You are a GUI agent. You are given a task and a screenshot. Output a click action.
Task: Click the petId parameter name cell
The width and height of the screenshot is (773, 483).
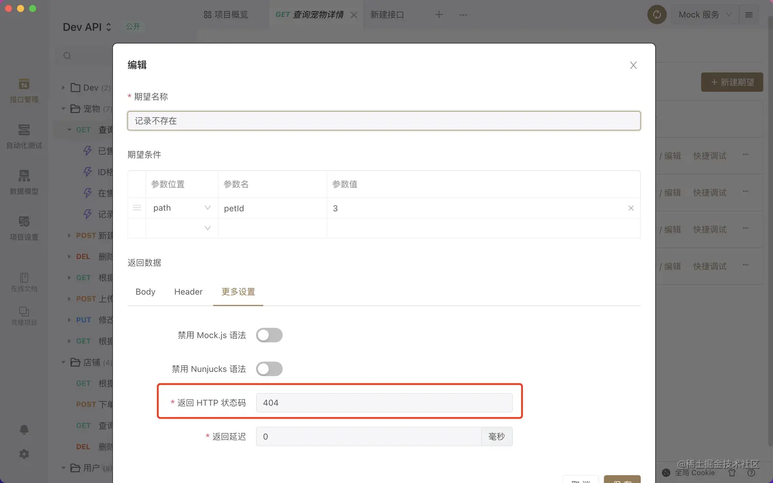click(272, 208)
